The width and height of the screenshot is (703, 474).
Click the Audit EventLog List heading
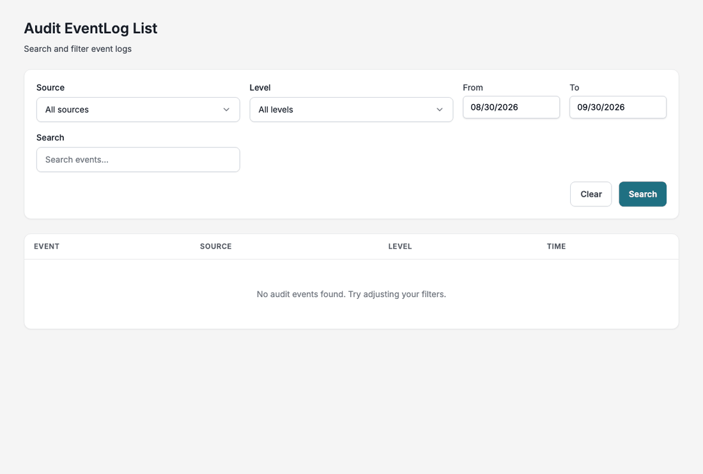click(x=91, y=28)
